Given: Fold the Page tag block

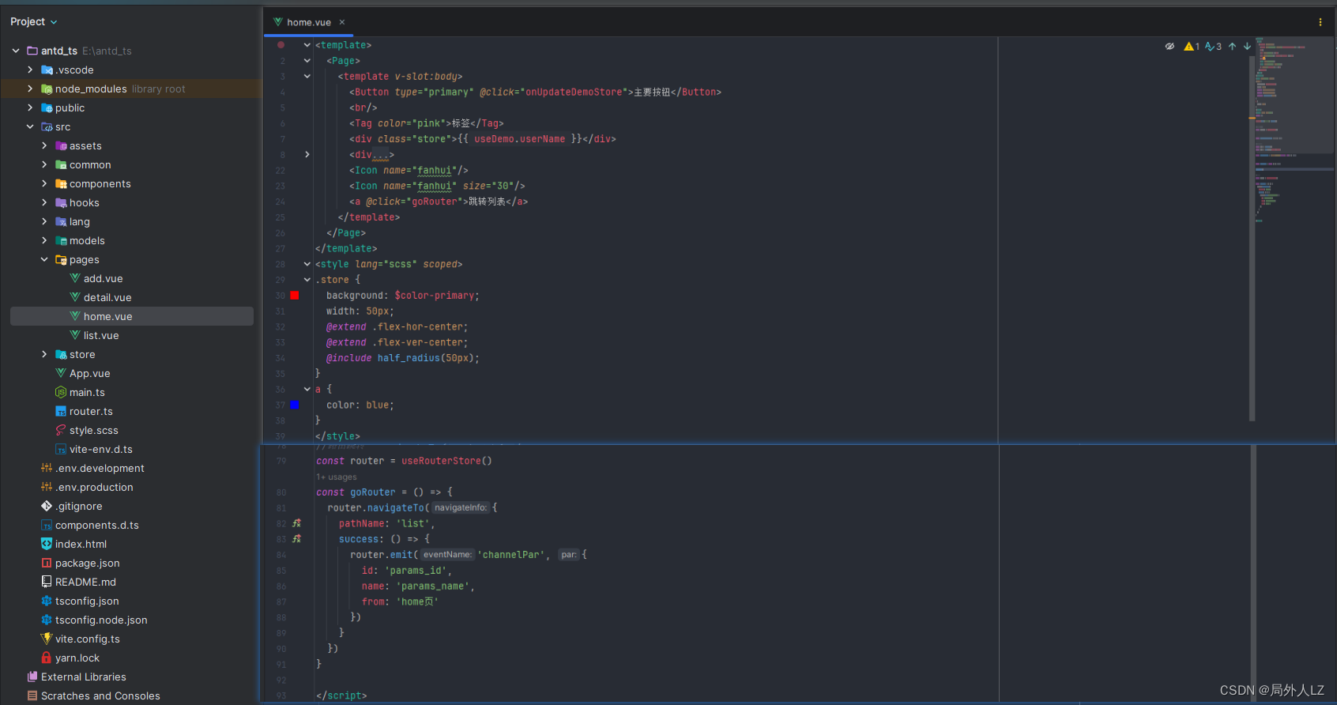Looking at the screenshot, I should click(x=307, y=61).
